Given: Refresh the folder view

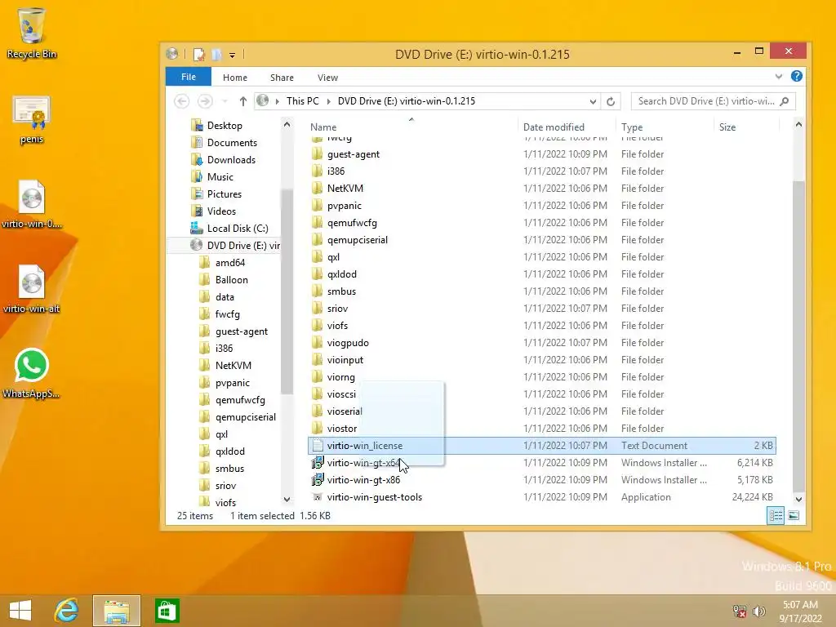Looking at the screenshot, I should click(611, 101).
